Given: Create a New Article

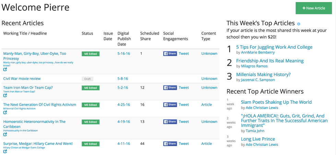Looking at the screenshot, I should (x=314, y=8).
